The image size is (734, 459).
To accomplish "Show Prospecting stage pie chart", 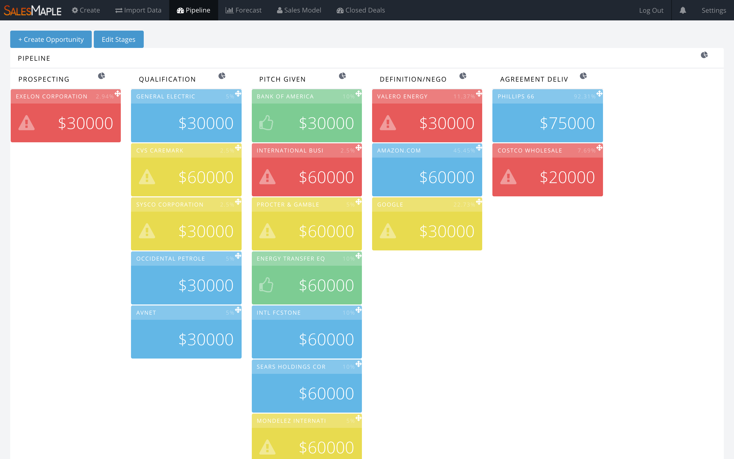I will coord(101,76).
